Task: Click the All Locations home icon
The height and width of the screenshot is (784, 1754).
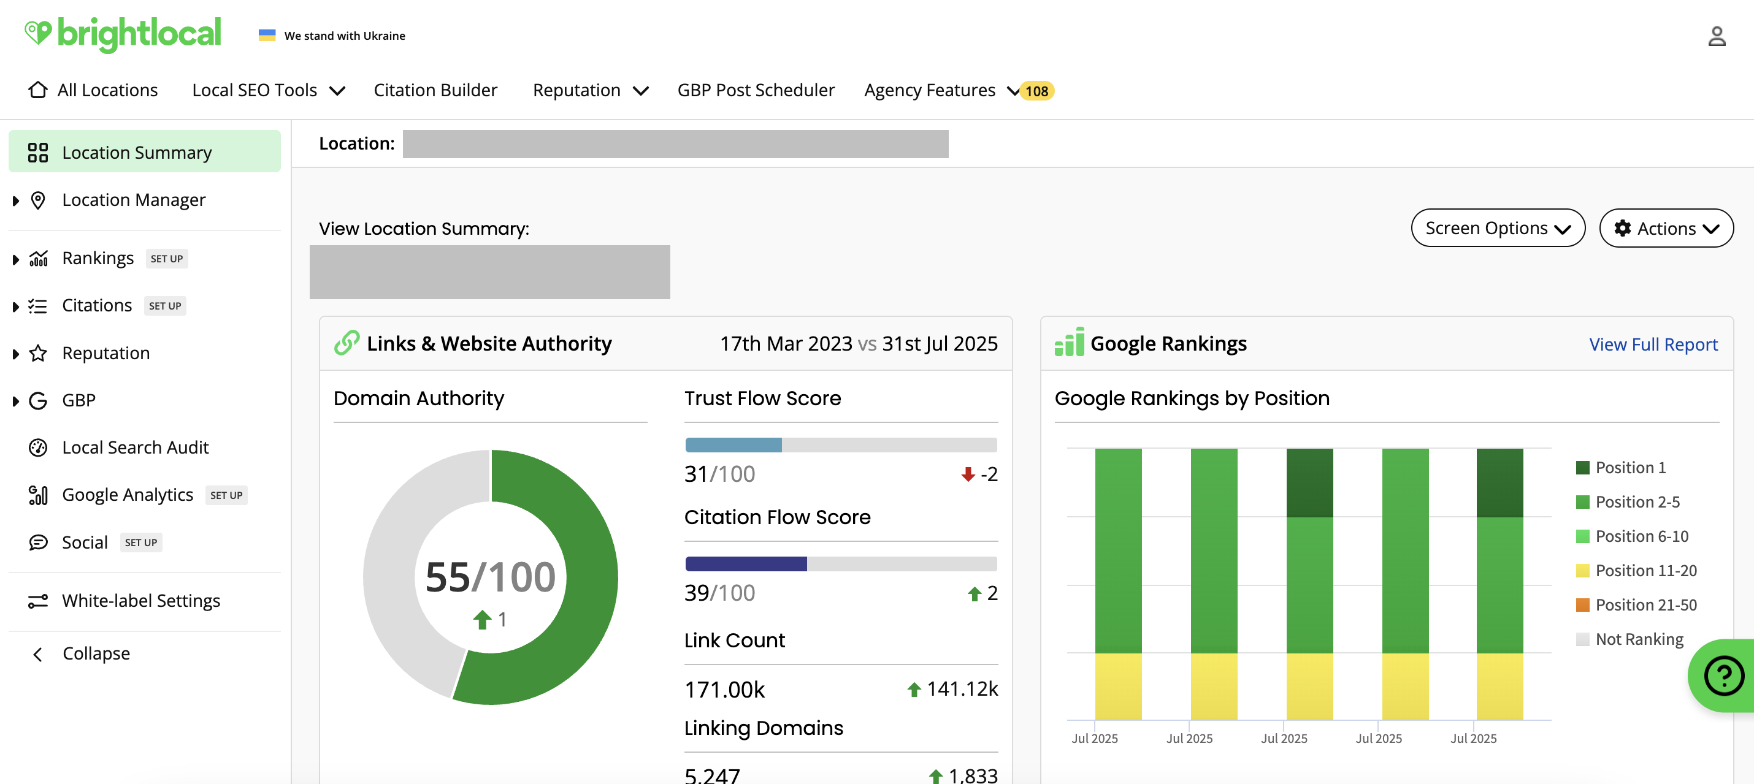Action: pos(38,90)
